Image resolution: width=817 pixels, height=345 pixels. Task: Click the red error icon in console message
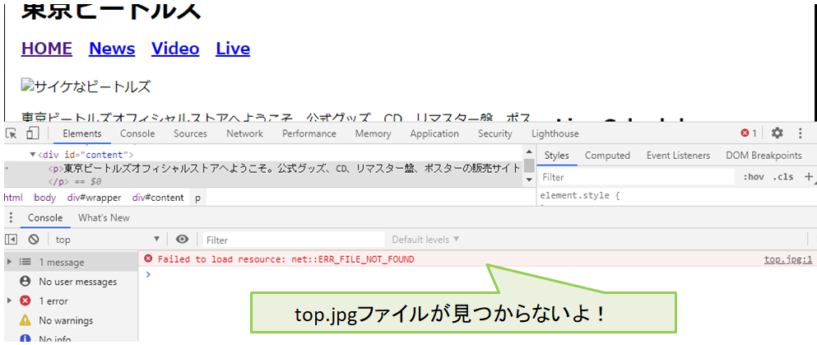coord(148,259)
